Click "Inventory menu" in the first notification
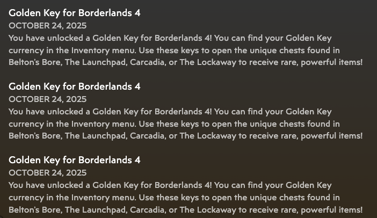The height and width of the screenshot is (218, 377). coord(103,50)
